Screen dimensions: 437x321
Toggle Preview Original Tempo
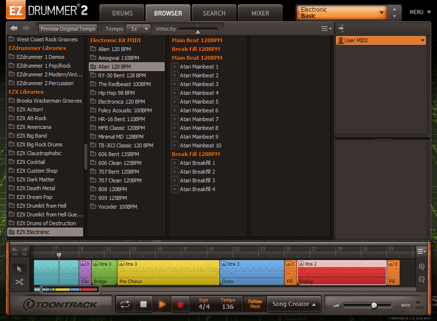(x=68, y=29)
